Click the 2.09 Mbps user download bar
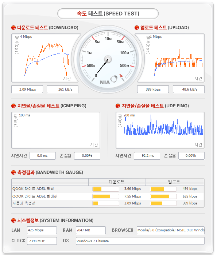The width and height of the screenshot is (217, 255). tap(106, 203)
